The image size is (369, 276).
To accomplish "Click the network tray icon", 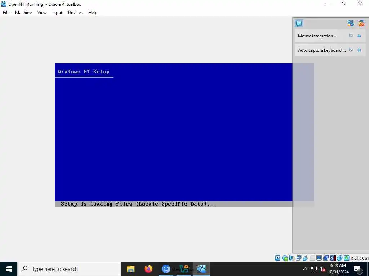I will point(314,269).
